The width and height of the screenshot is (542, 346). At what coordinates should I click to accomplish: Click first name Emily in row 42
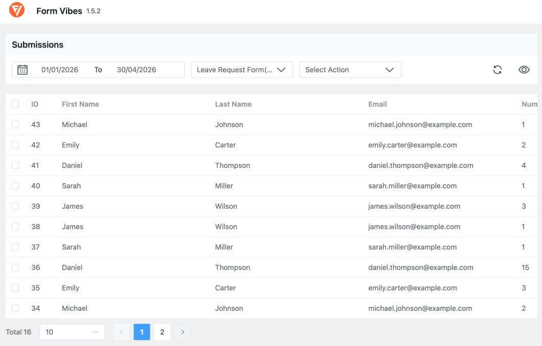coord(71,145)
